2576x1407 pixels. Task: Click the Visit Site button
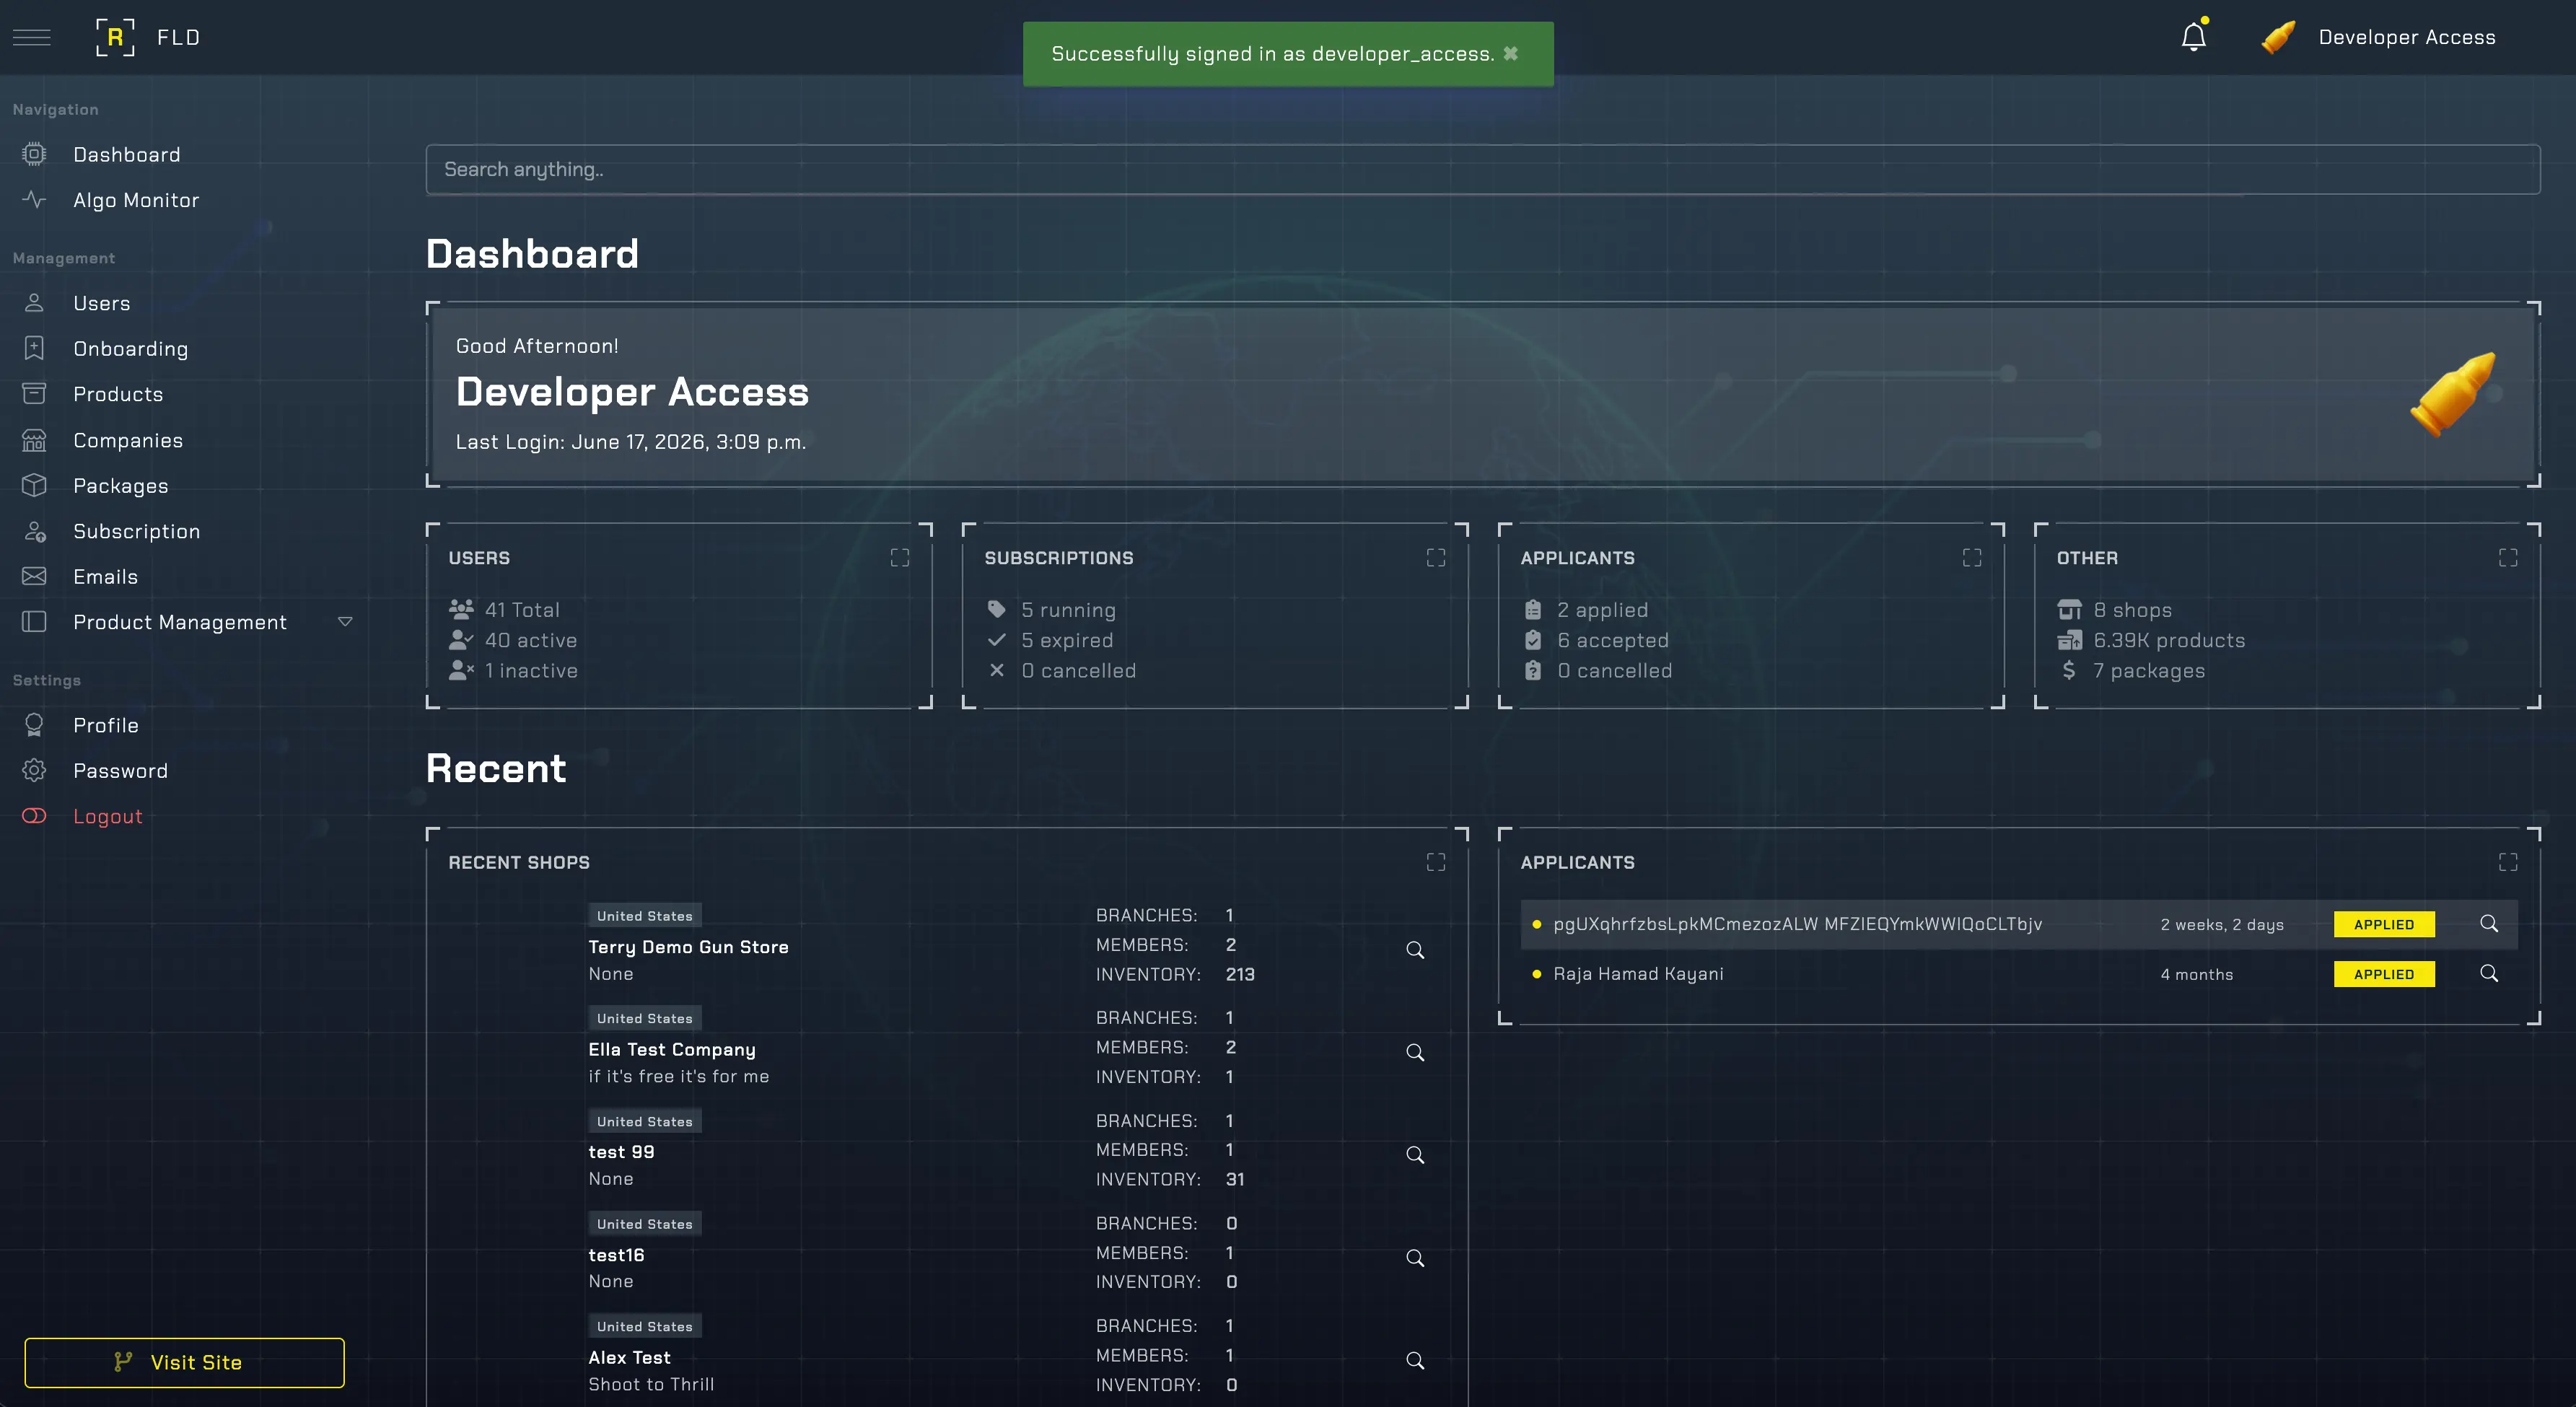point(184,1362)
